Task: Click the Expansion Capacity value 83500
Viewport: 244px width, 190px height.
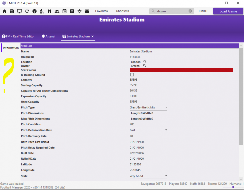Action: point(134,96)
